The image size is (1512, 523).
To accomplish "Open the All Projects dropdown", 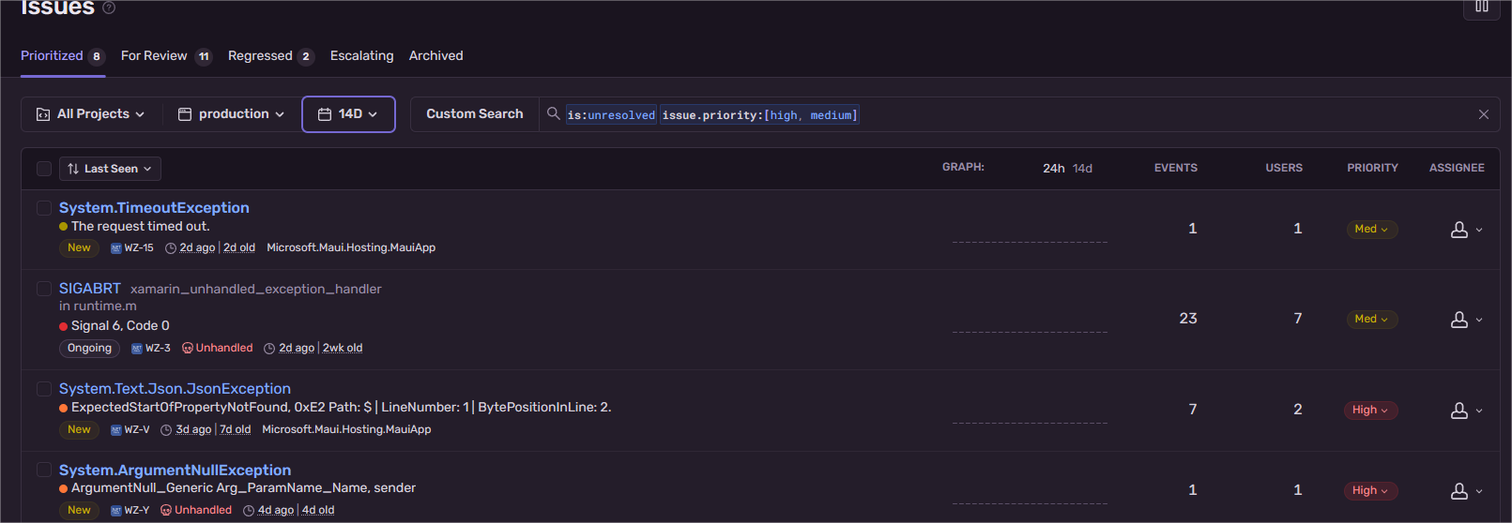I will click(x=91, y=114).
